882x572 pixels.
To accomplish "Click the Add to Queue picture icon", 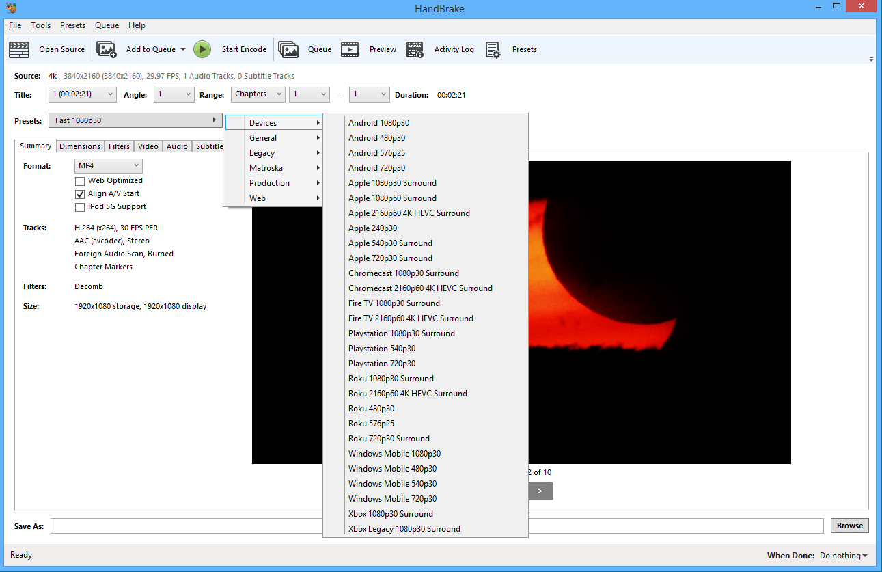I will [x=107, y=49].
